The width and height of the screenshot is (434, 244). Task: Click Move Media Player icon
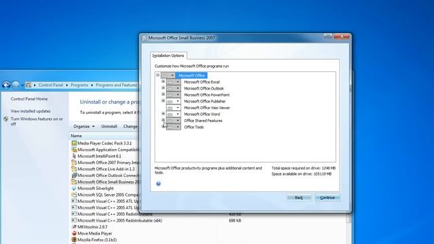point(74,233)
